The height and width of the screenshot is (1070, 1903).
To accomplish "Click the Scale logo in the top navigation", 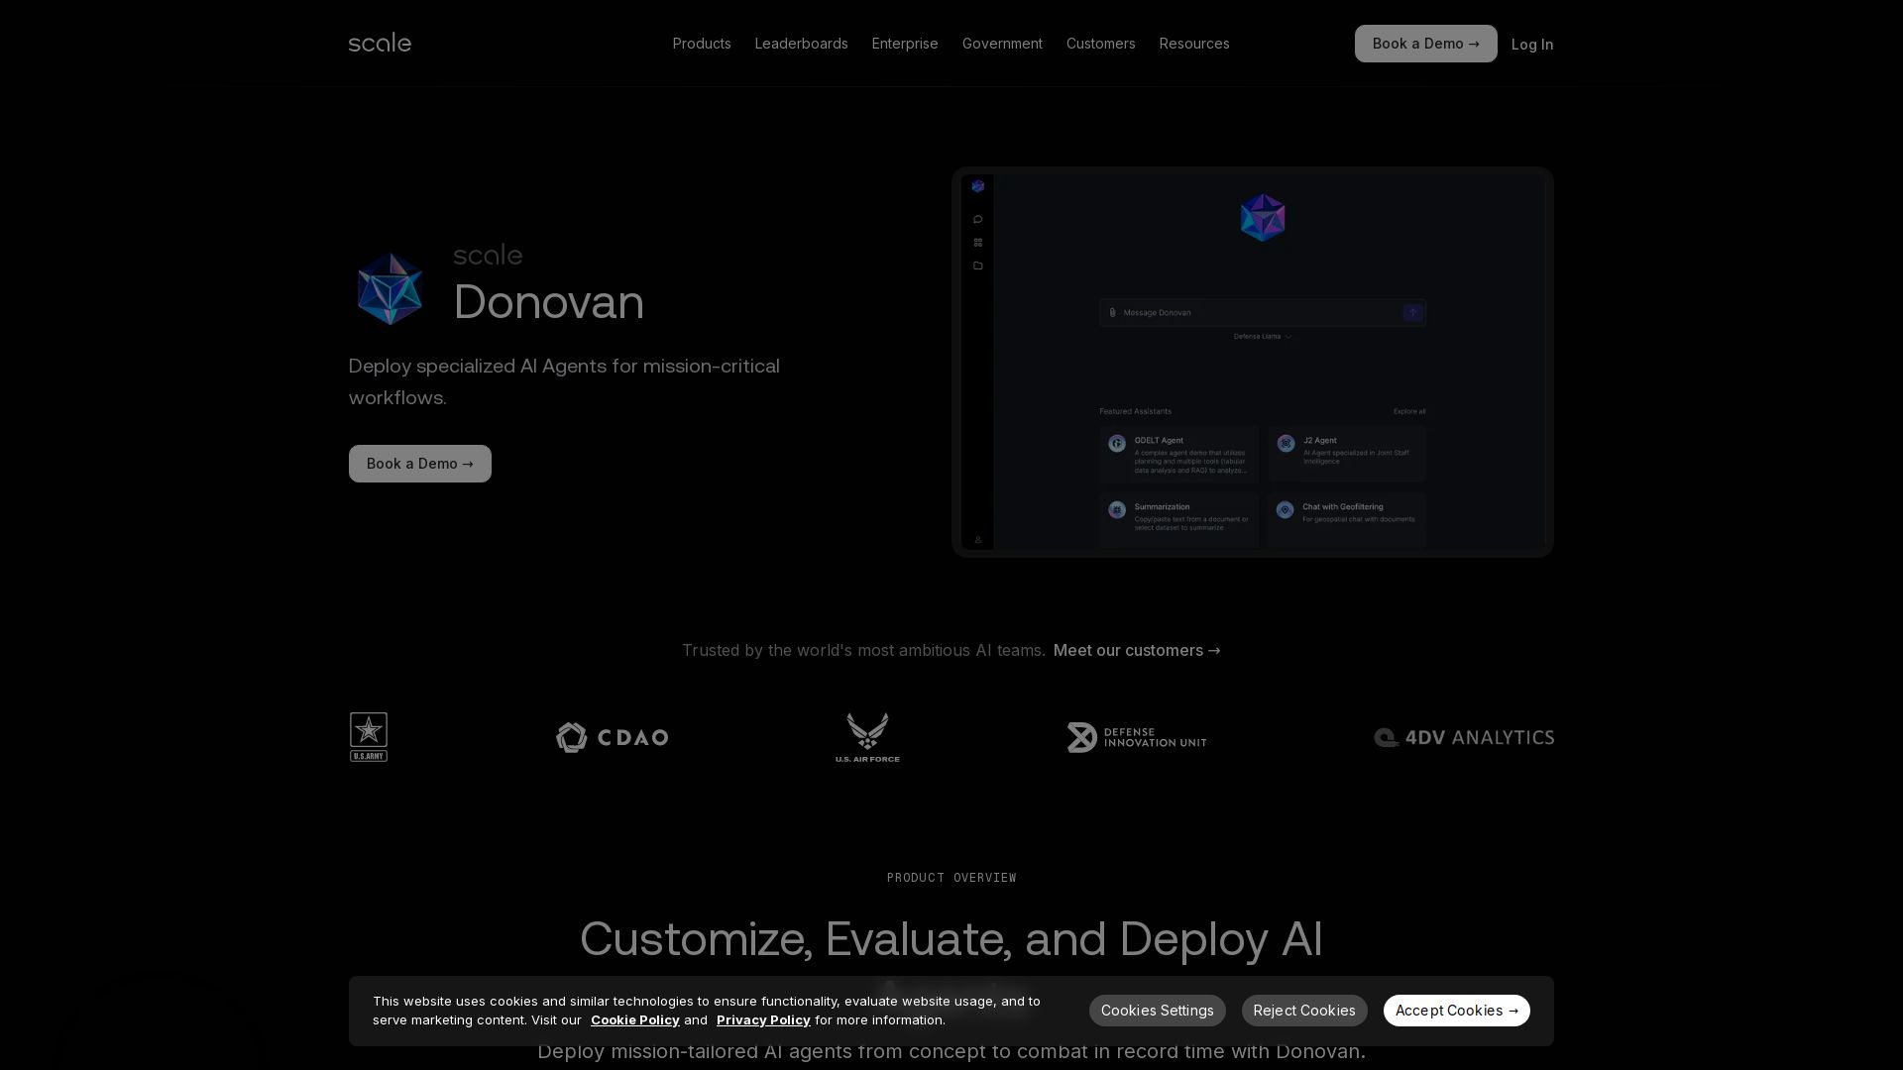I will [380, 42].
